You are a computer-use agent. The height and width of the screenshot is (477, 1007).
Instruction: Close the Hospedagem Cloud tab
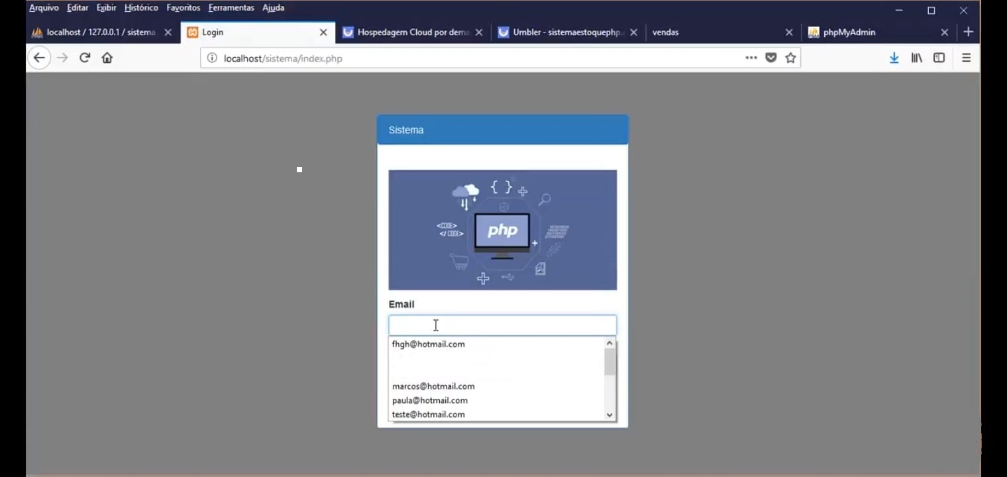(x=479, y=32)
